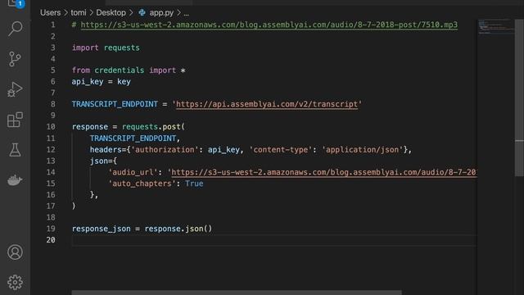Click 'TRANSCRIPT_ENDPOINT,' on line 11
524x295 pixels.
click(135, 138)
